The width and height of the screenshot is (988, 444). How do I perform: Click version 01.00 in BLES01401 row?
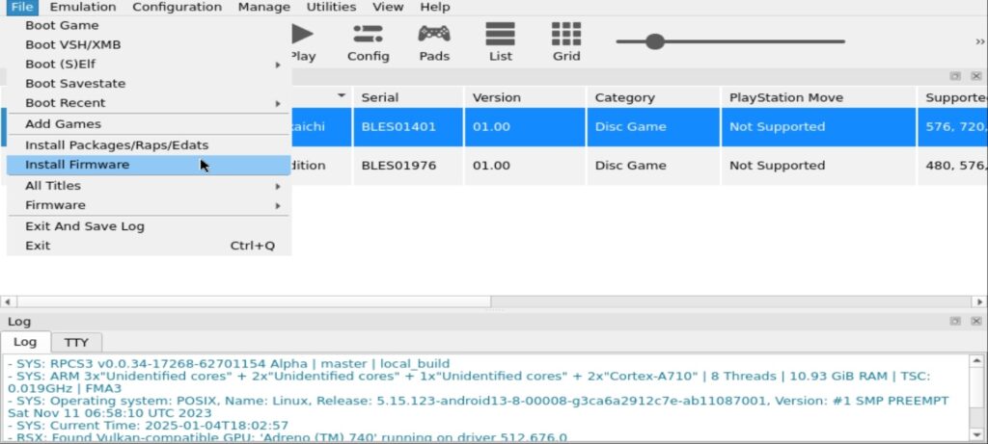click(x=525, y=127)
